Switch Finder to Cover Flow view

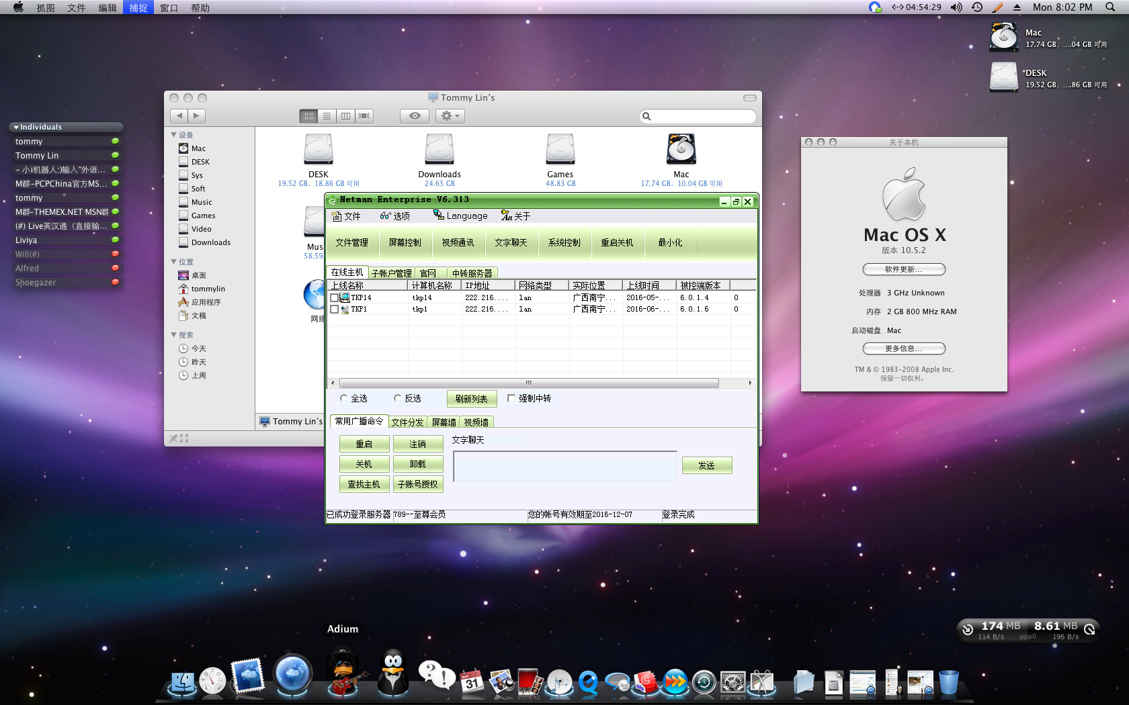coord(364,115)
